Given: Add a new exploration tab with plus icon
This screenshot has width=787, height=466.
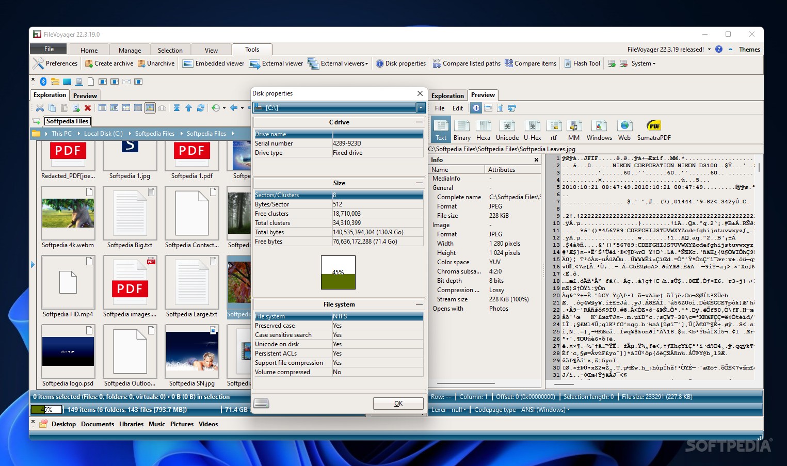Looking at the screenshot, I should [x=37, y=121].
